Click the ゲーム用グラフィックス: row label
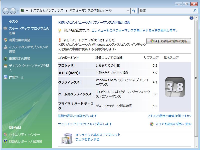 (75, 94)
